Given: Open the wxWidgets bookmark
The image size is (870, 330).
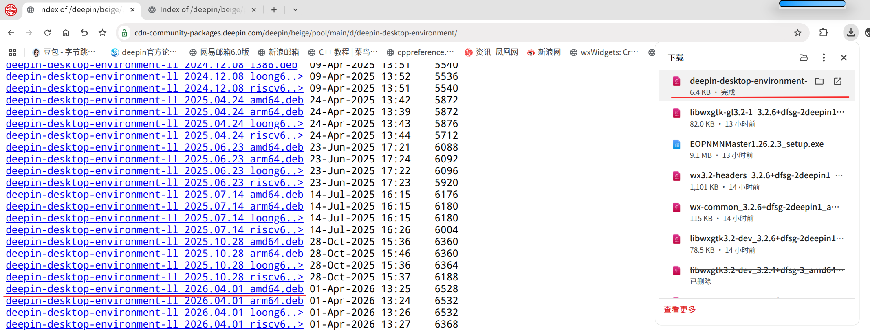Looking at the screenshot, I should pyautogui.click(x=604, y=52).
